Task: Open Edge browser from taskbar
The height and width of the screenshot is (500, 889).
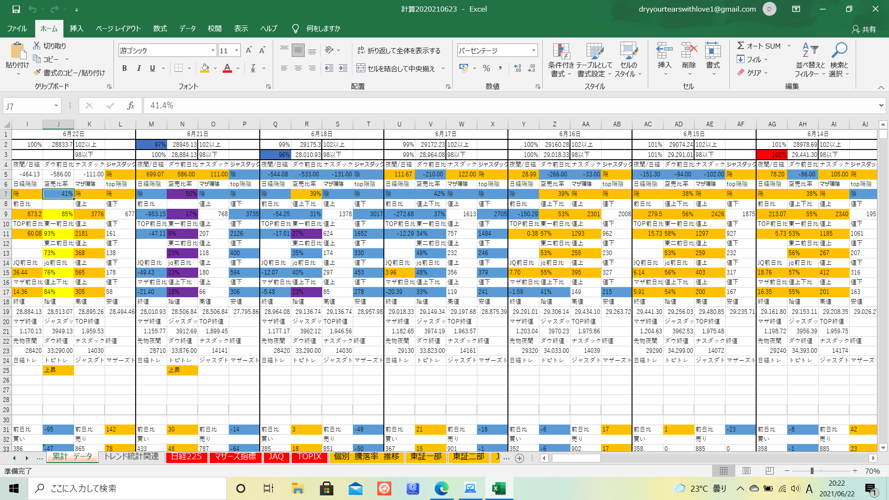Action: click(441, 488)
